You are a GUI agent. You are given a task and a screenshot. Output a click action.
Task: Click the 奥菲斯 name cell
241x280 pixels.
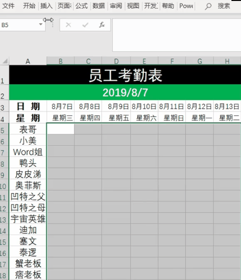tap(28, 185)
